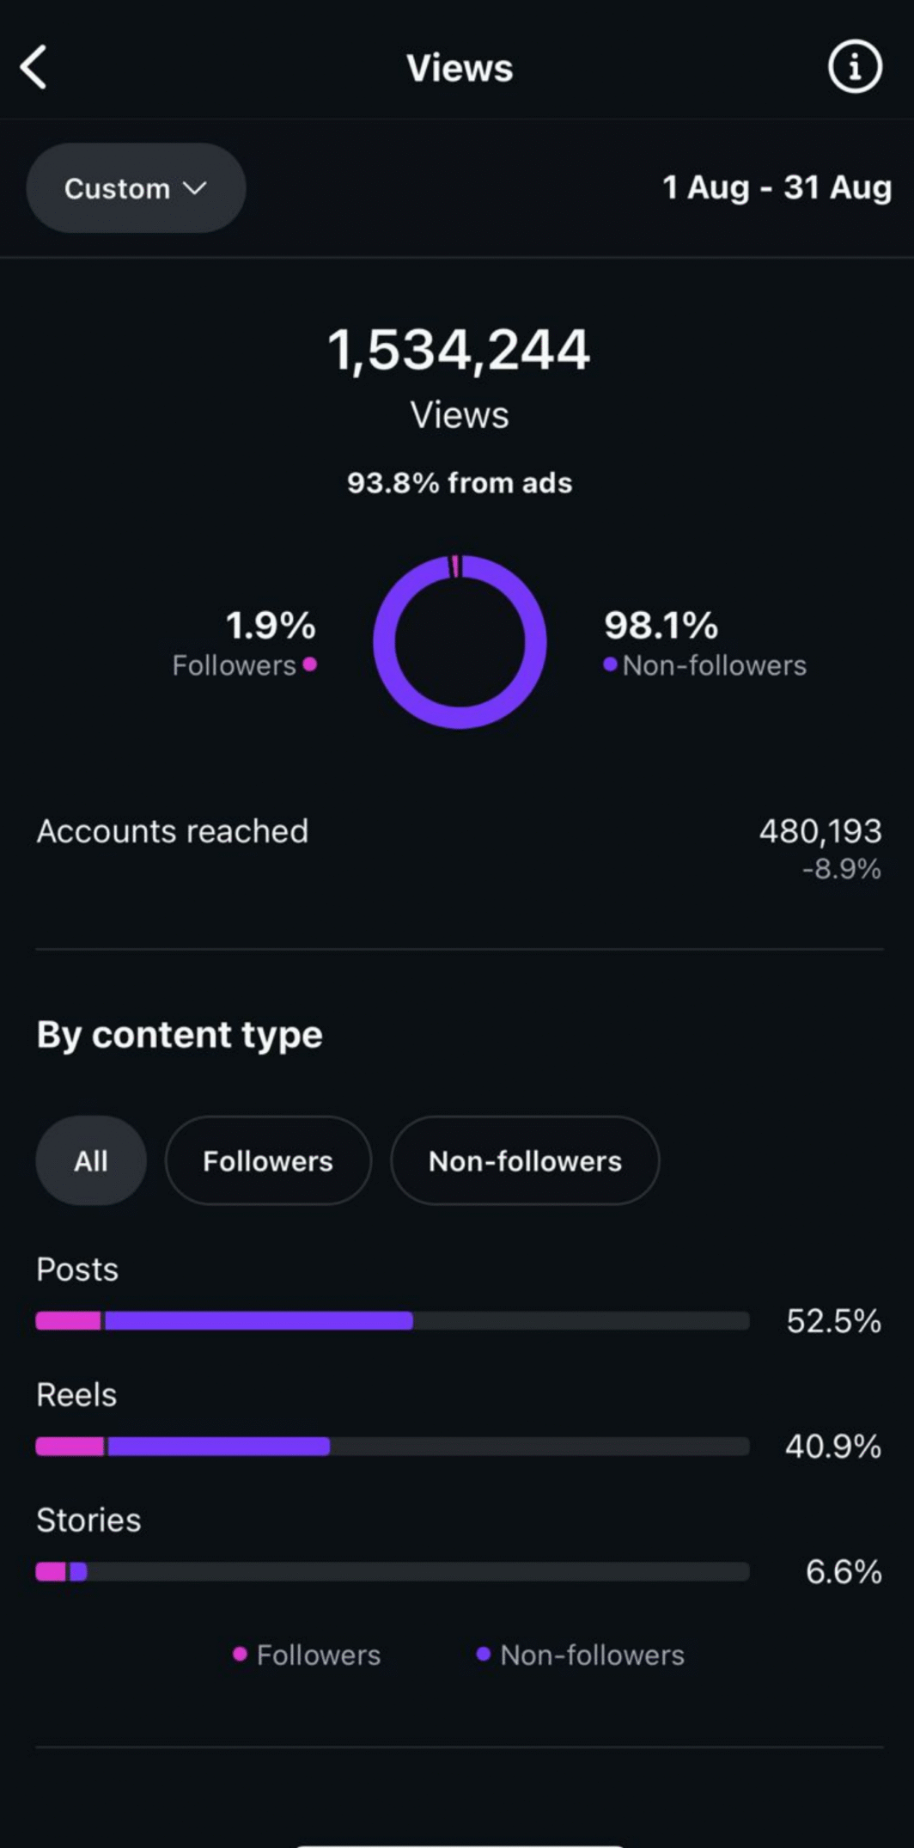Open the info icon for Views
914x1848 pixels.
(x=854, y=67)
